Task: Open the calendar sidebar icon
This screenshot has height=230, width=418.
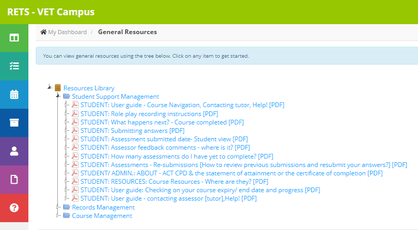Action: click(14, 95)
